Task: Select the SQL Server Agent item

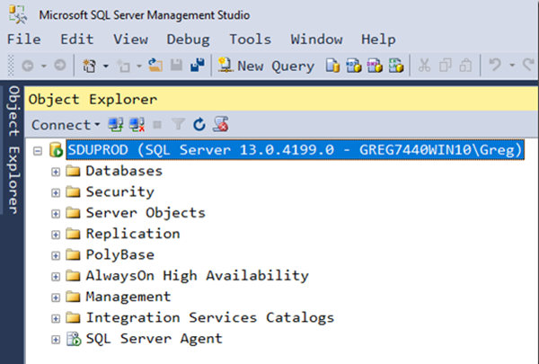Action: coord(154,339)
